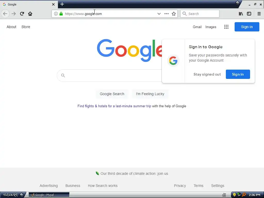
Task: Click I'm Feeling Lucky button
Action: tap(150, 94)
